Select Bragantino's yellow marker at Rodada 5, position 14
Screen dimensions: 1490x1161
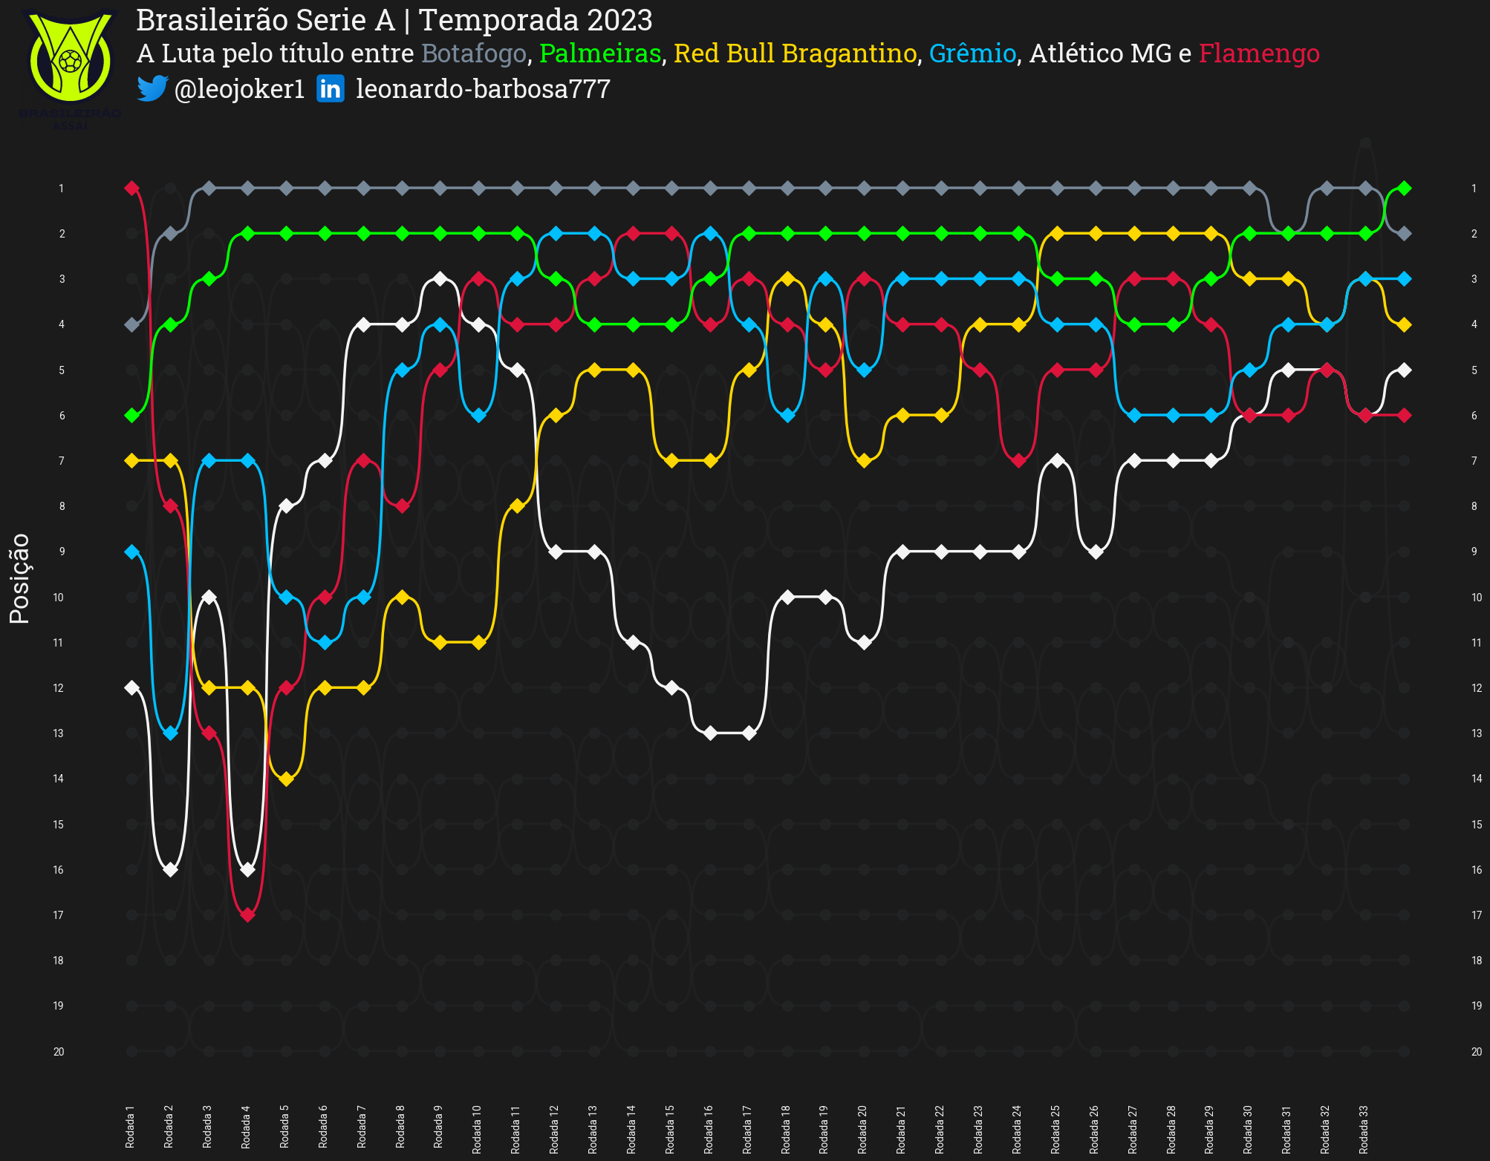click(287, 779)
